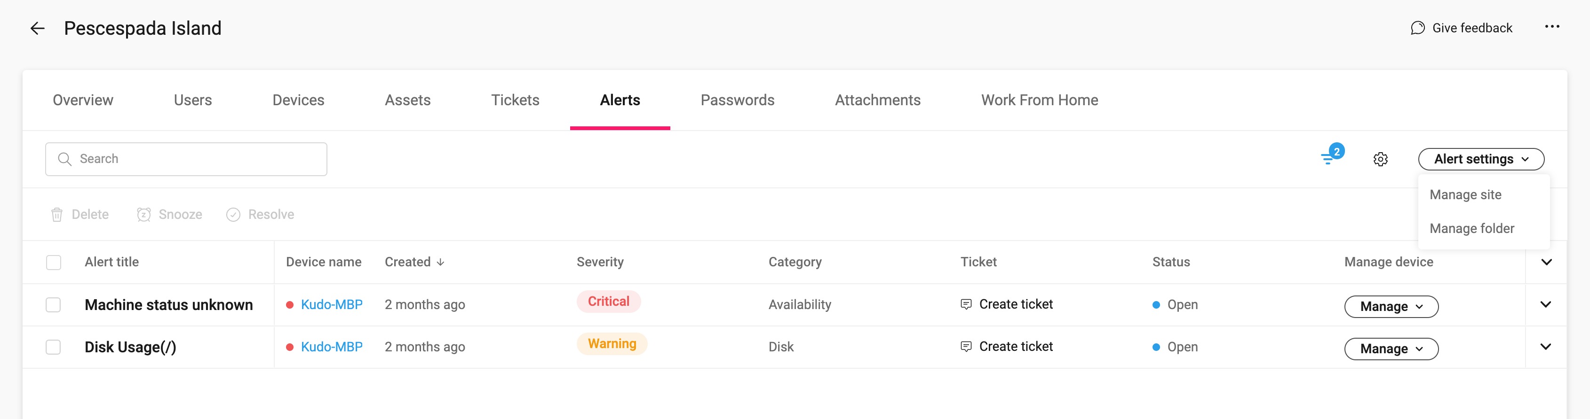Click the Device name column header
Viewport: 1590px width, 419px height.
click(x=324, y=262)
